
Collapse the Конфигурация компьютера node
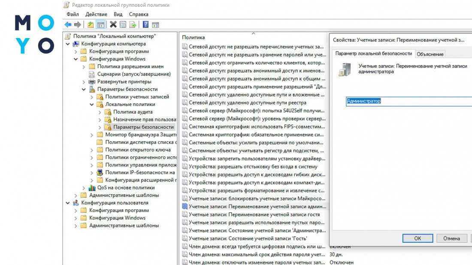point(68,44)
